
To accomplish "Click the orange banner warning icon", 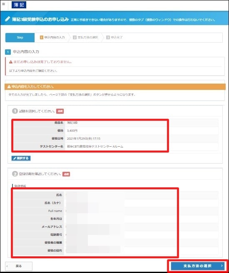I will click(x=9, y=87).
